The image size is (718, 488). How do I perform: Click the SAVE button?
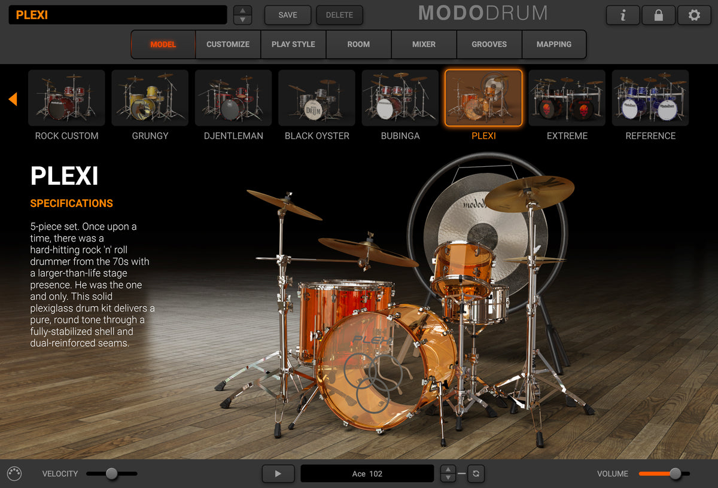[288, 15]
